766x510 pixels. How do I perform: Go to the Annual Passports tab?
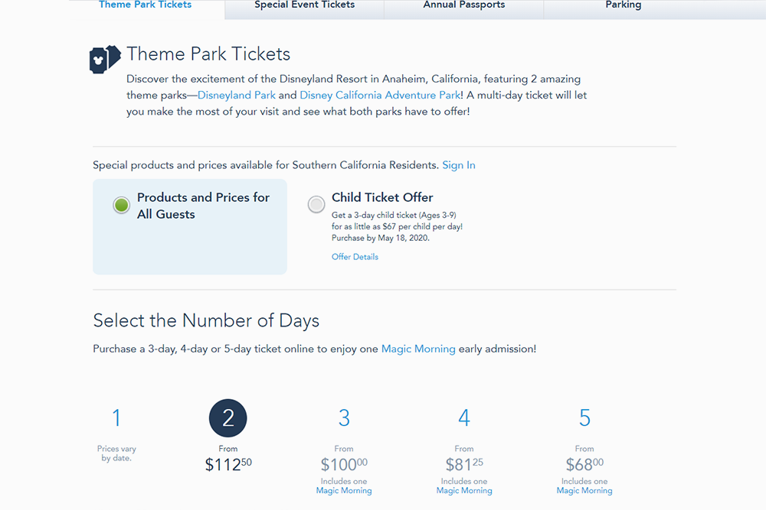pos(464,5)
